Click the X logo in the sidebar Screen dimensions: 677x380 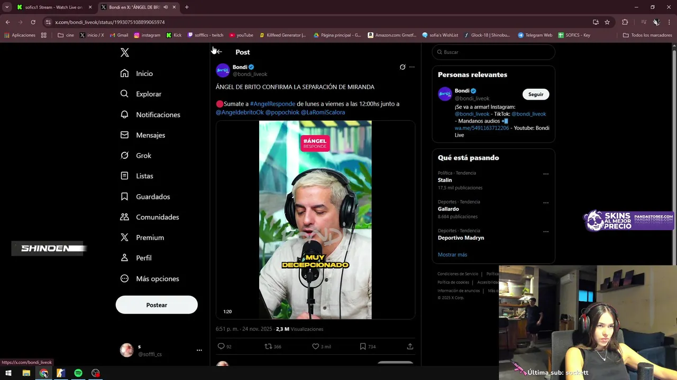point(125,52)
